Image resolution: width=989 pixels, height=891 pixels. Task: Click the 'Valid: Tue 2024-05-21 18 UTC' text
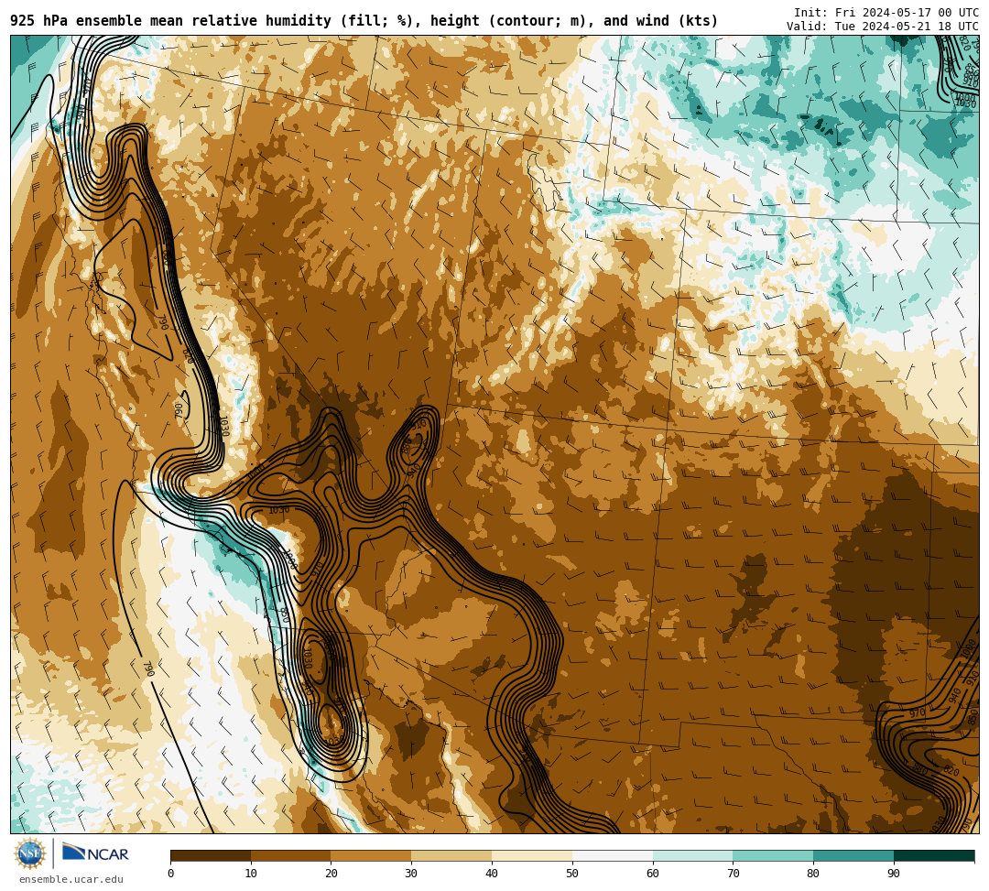tap(883, 26)
